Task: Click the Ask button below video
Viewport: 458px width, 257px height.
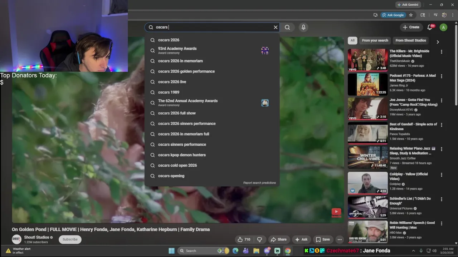Action: click(x=301, y=240)
